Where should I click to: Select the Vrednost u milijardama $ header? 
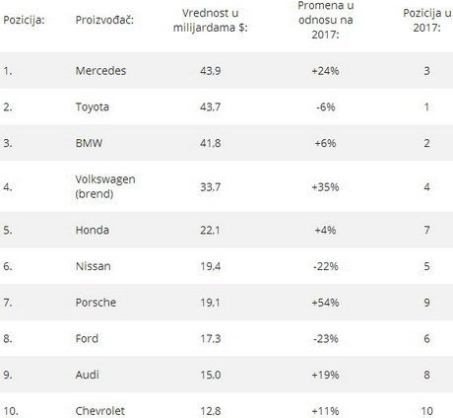211,21
